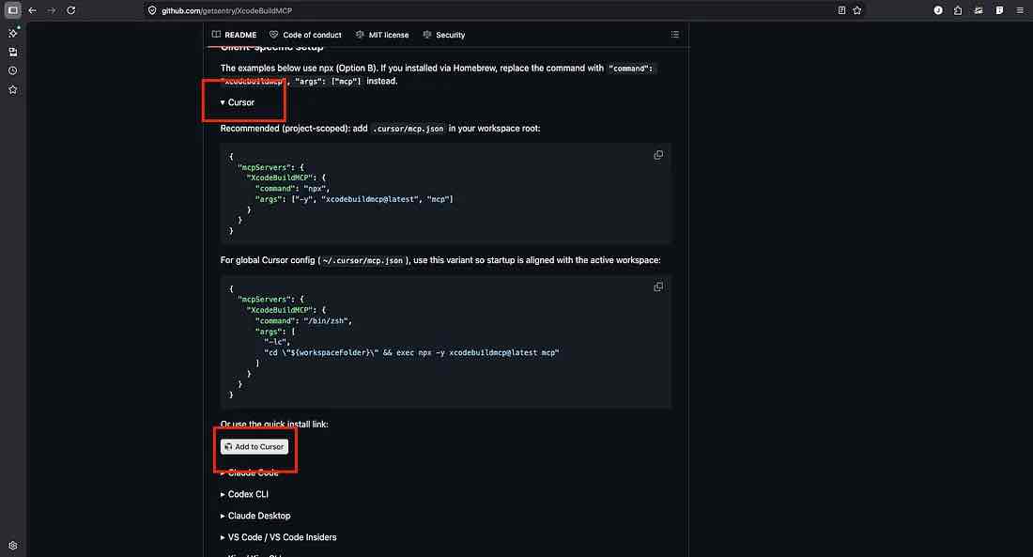This screenshot has width=1033, height=557.
Task: Open the synced tabs sidebar icon
Action: point(12,52)
